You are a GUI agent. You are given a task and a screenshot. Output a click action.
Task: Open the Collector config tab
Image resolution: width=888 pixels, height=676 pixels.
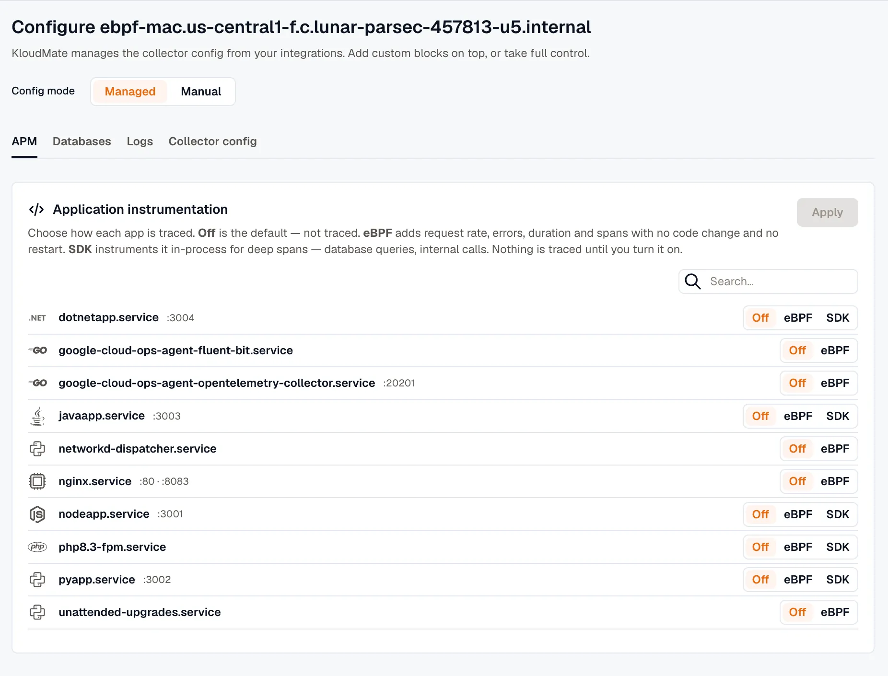click(x=212, y=141)
